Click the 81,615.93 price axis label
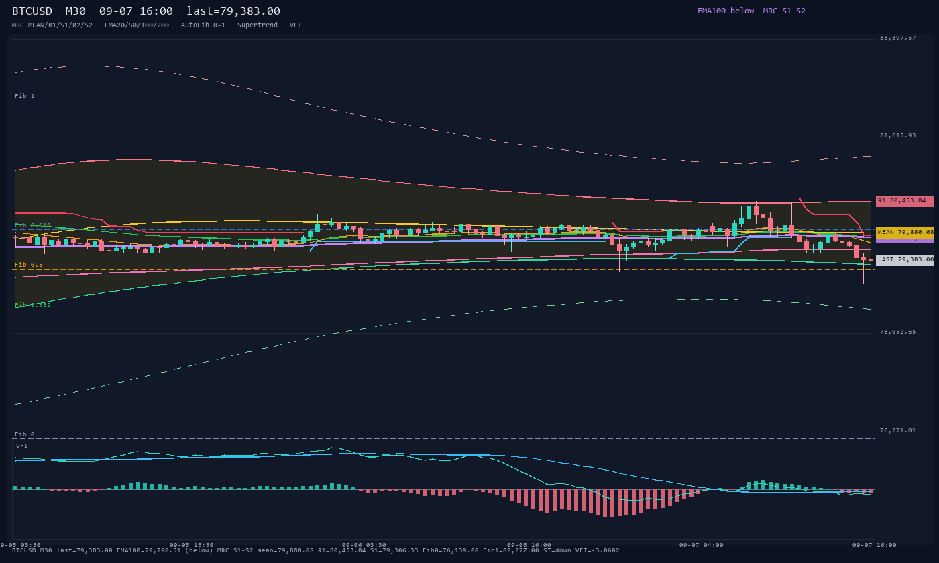The width and height of the screenshot is (939, 563). tap(897, 135)
